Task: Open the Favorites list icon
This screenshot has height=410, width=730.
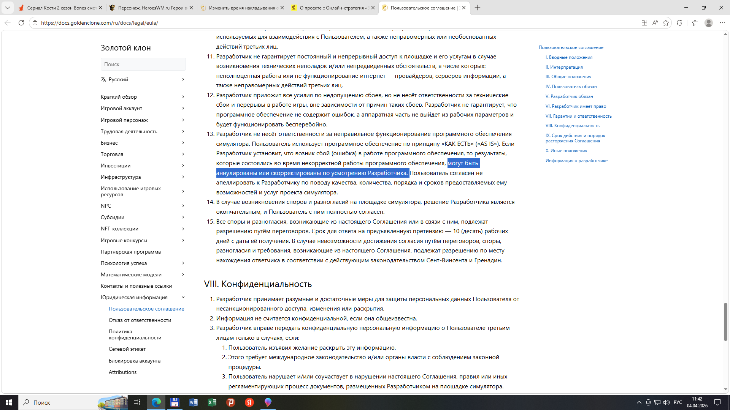Action: pos(695,23)
